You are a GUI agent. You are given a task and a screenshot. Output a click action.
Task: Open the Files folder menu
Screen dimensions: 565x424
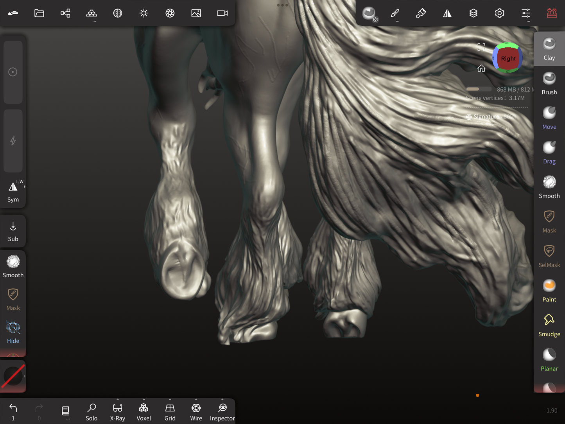(x=39, y=13)
